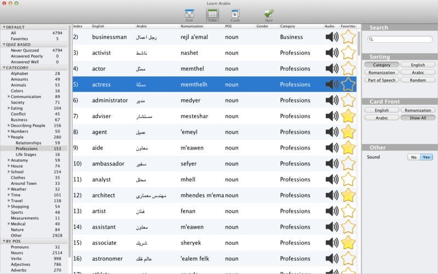The image size is (438, 274).
Task: Select the Table view toolbar icon
Action: click(x=212, y=14)
